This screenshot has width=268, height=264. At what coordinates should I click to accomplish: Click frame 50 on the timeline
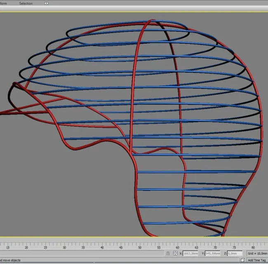click(x=140, y=246)
